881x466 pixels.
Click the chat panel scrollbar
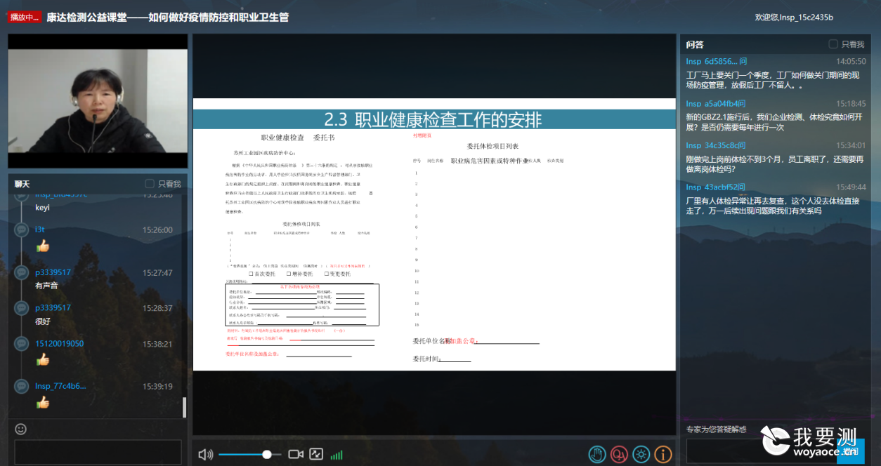pos(185,407)
